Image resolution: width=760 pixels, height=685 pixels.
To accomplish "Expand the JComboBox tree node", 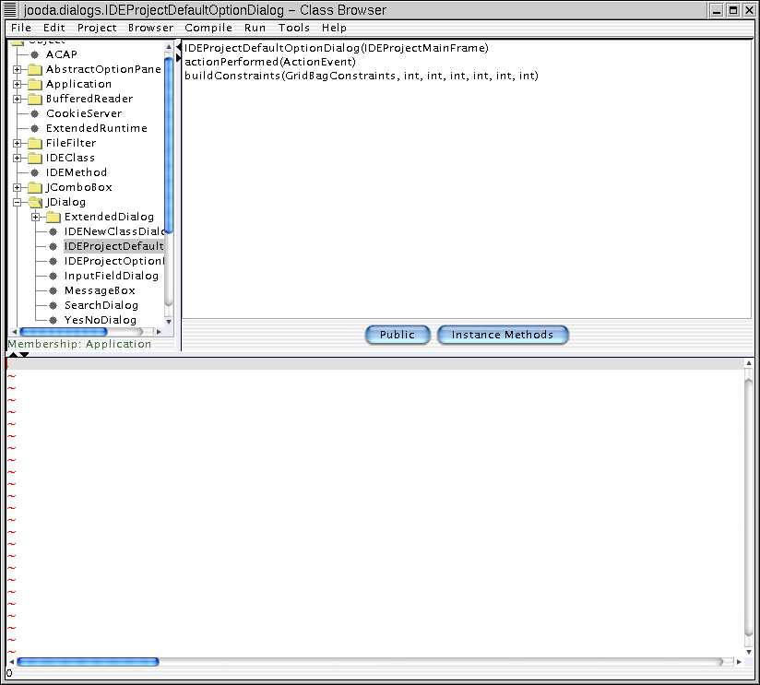I will click(17, 187).
